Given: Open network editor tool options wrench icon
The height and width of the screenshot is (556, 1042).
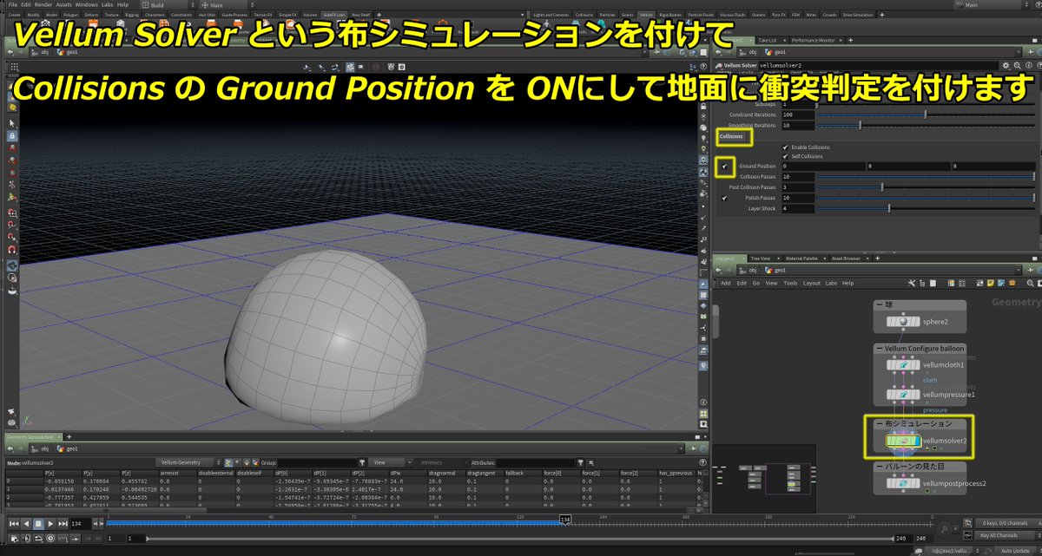Looking at the screenshot, I should (x=911, y=283).
